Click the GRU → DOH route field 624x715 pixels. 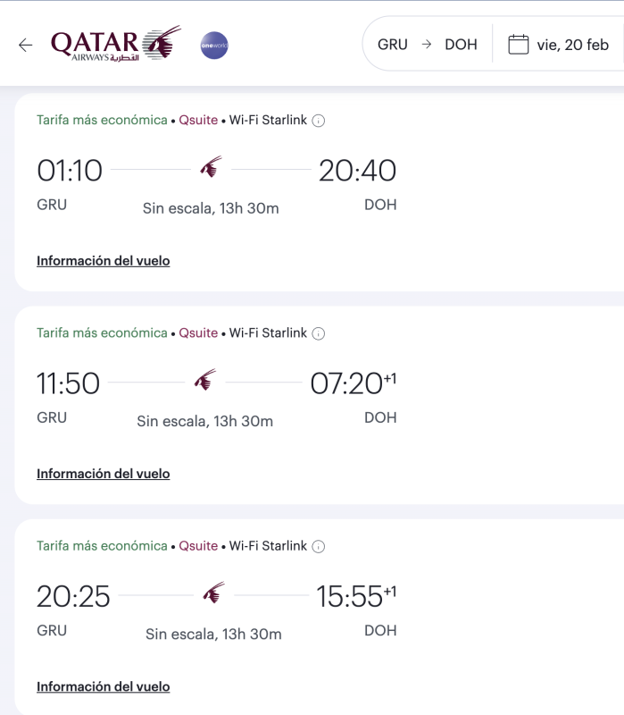tap(427, 45)
